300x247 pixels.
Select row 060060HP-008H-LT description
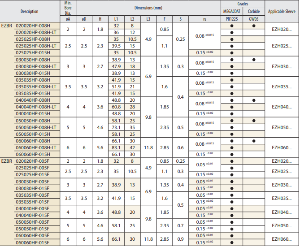point(36,147)
